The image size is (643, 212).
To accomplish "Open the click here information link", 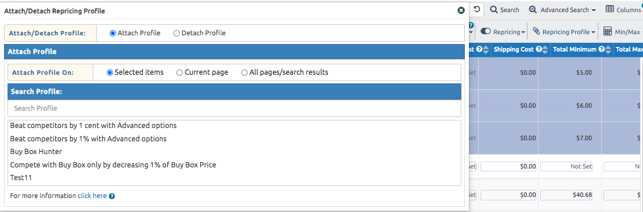I will tap(92, 196).
